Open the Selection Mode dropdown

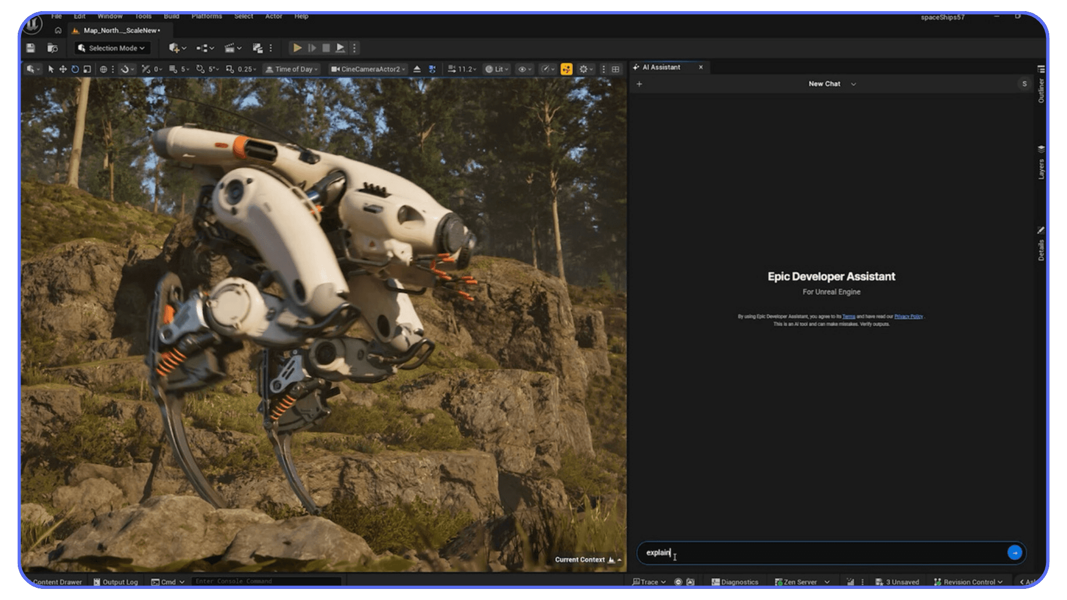tap(112, 48)
